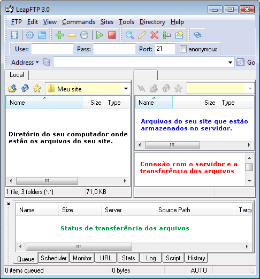Click the green plus add icon

coord(59,35)
